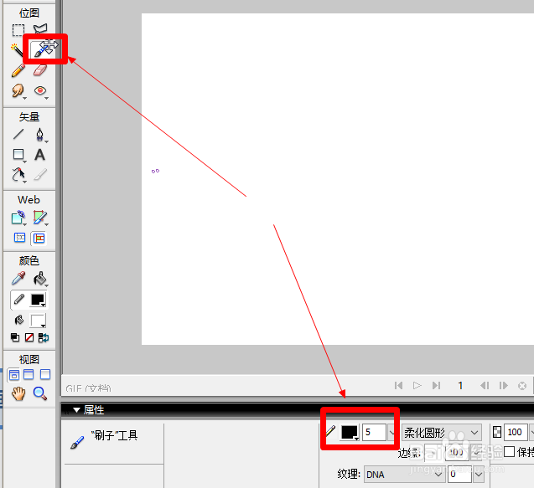
Task: Set default stroke and fill colors
Action: click(15, 337)
